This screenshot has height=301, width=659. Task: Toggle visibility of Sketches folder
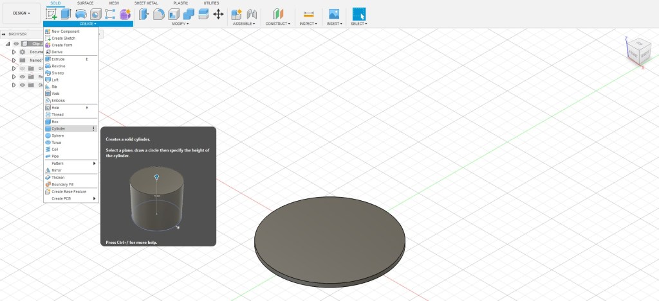pos(22,85)
